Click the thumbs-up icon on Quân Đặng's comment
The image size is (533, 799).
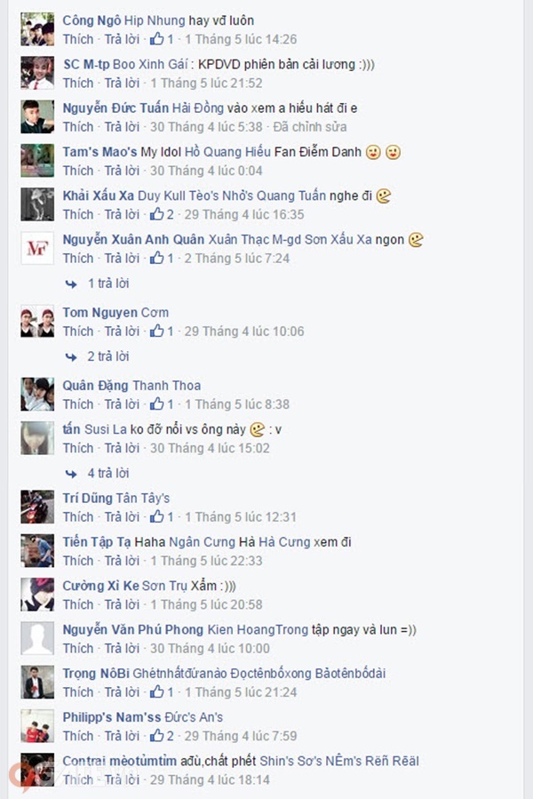(156, 404)
